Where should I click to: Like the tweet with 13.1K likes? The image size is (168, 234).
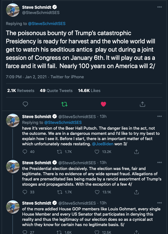97,192
